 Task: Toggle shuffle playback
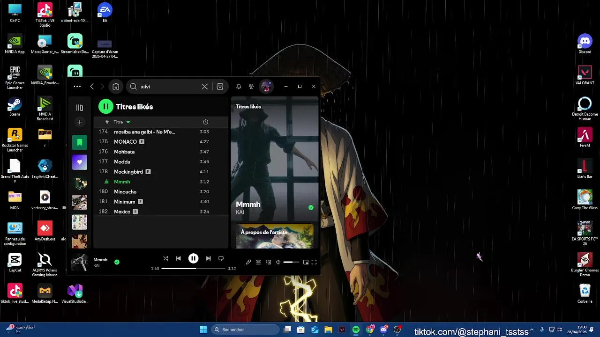coord(165,258)
